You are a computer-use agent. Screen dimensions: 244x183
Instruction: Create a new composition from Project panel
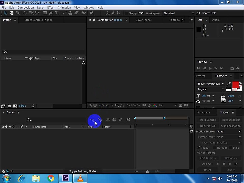coord(15,106)
